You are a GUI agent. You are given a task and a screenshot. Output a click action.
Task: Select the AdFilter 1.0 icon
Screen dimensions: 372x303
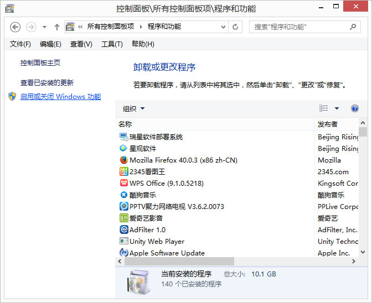[123, 229]
